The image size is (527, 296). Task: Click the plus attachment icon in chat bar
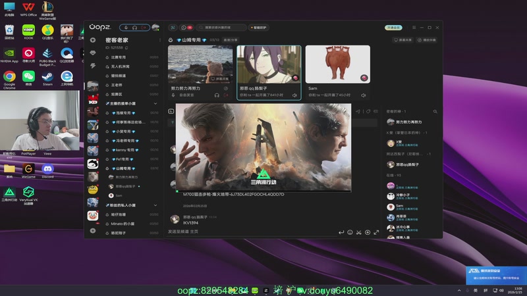point(368,232)
